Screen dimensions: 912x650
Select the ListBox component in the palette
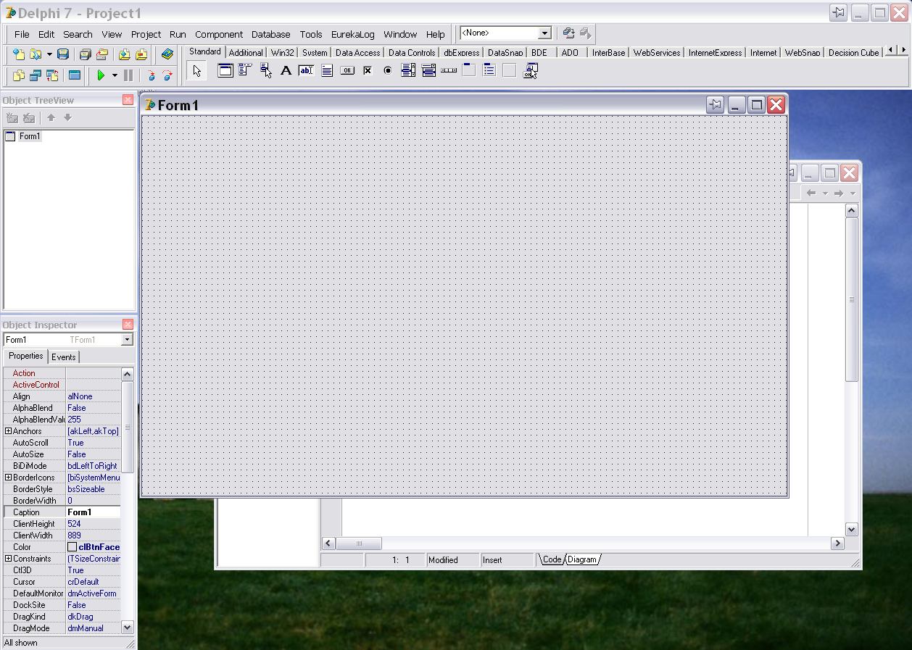coord(408,70)
